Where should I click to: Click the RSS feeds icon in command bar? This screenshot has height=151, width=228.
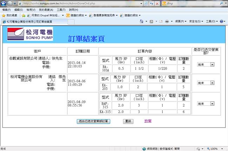152,21
